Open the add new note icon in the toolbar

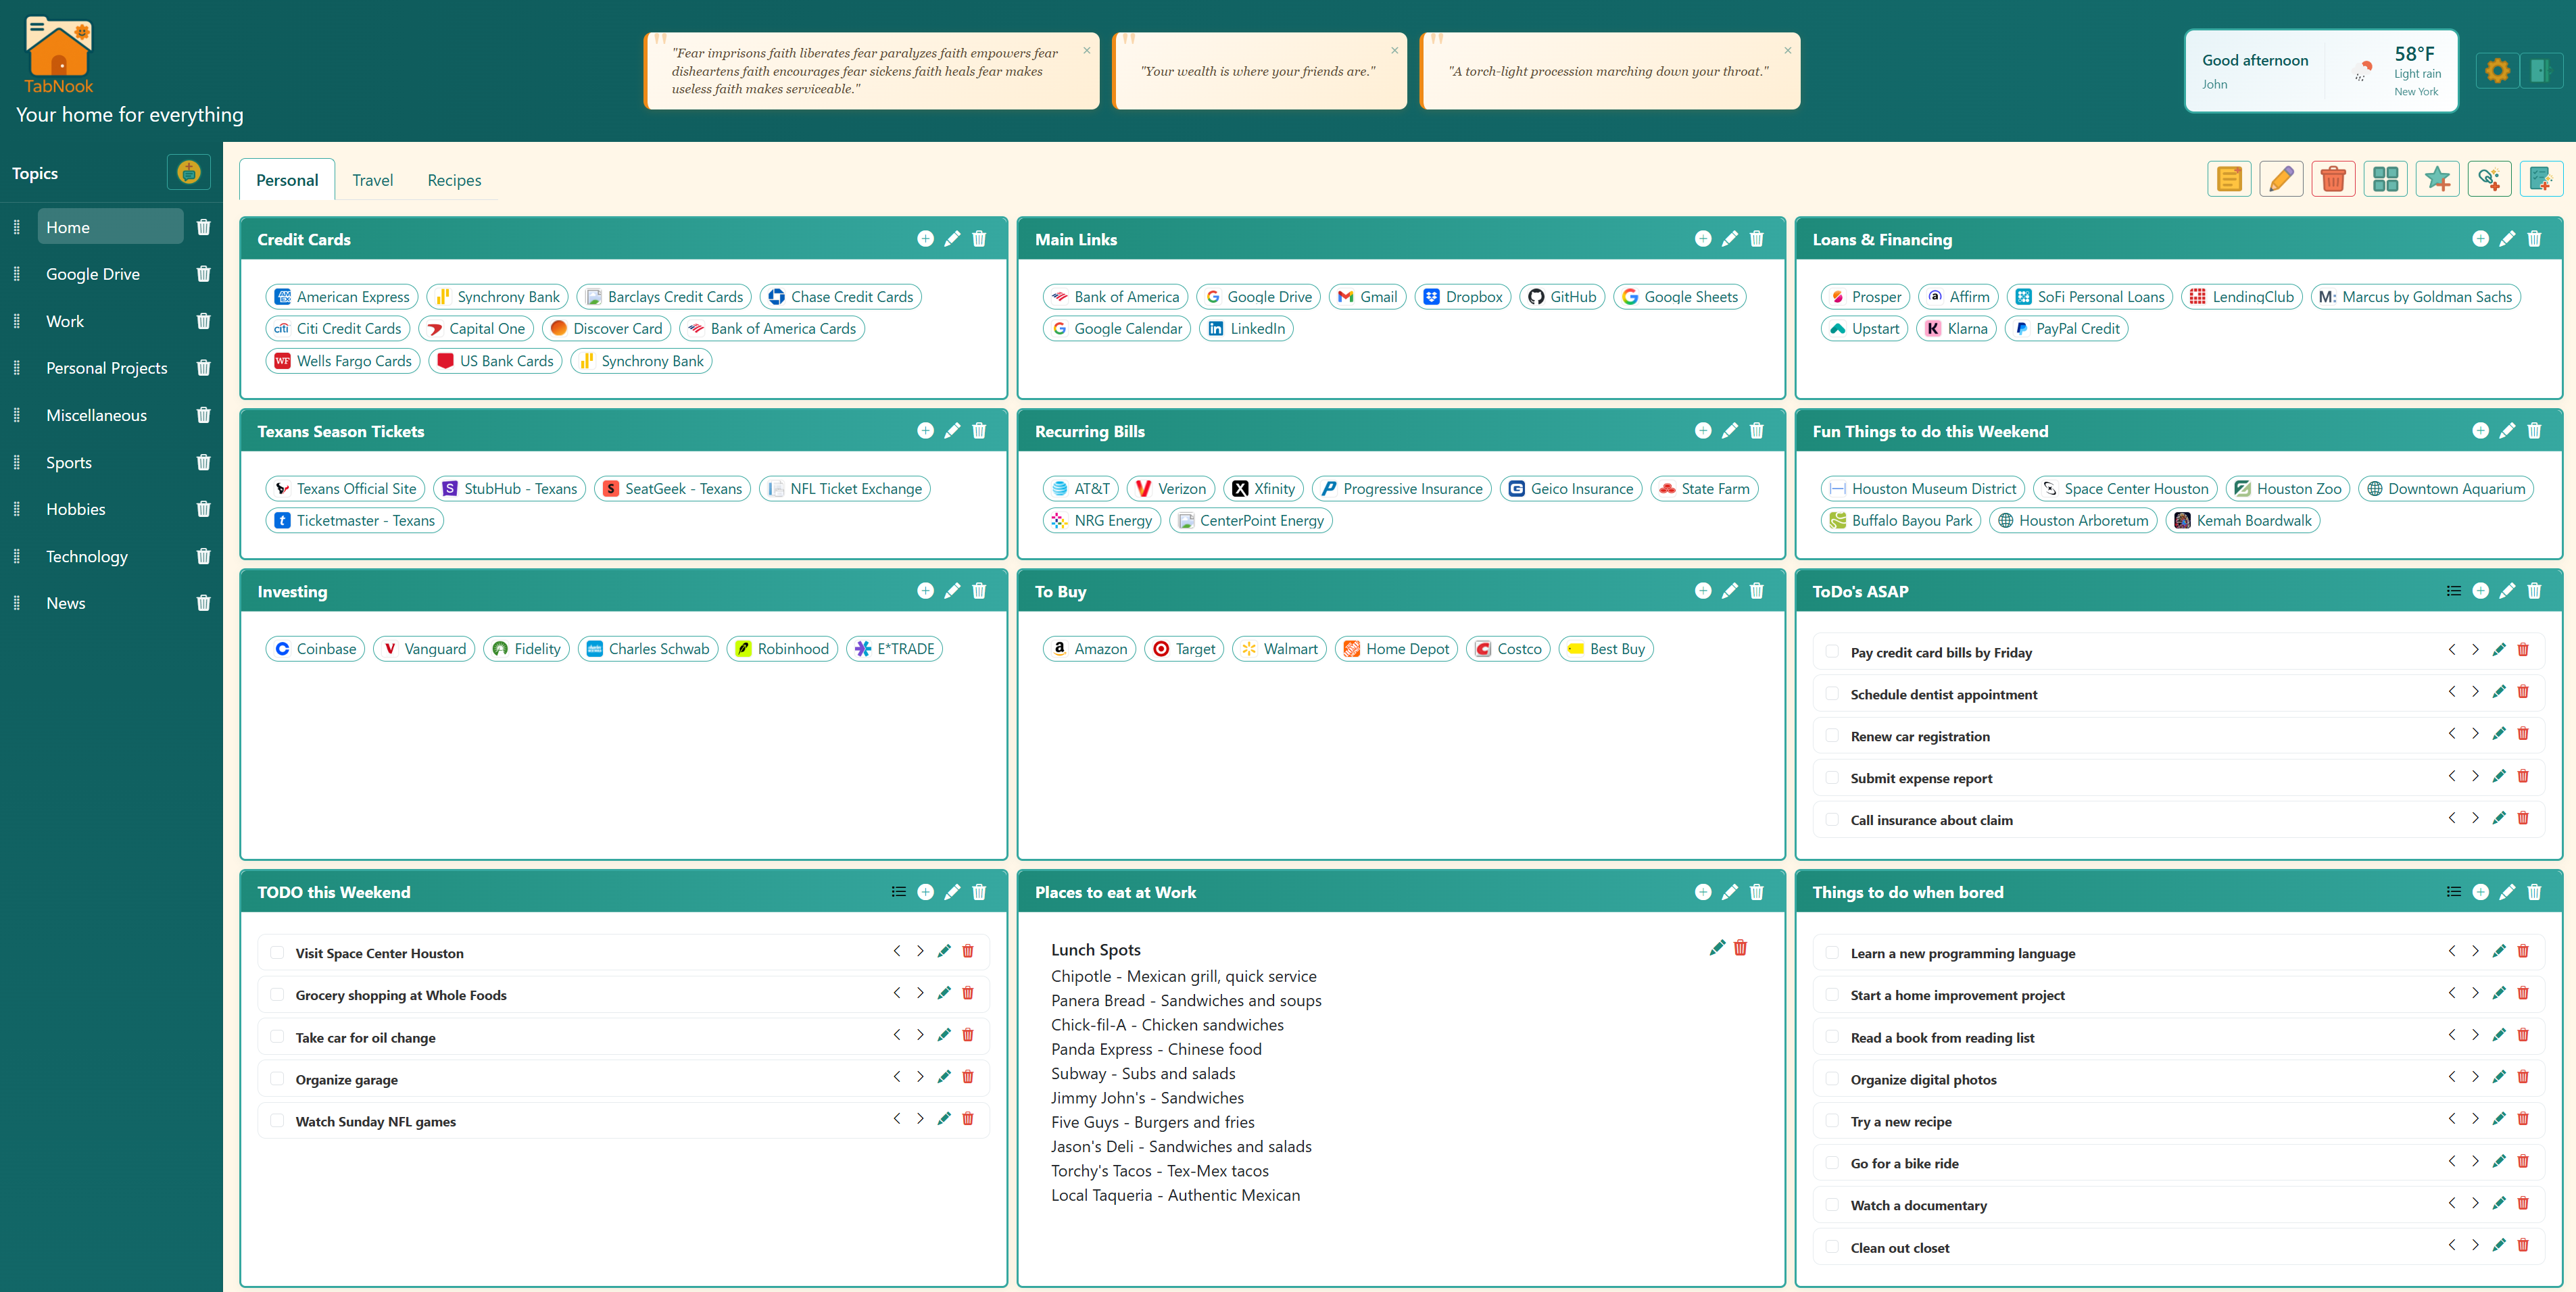pyautogui.click(x=2229, y=179)
